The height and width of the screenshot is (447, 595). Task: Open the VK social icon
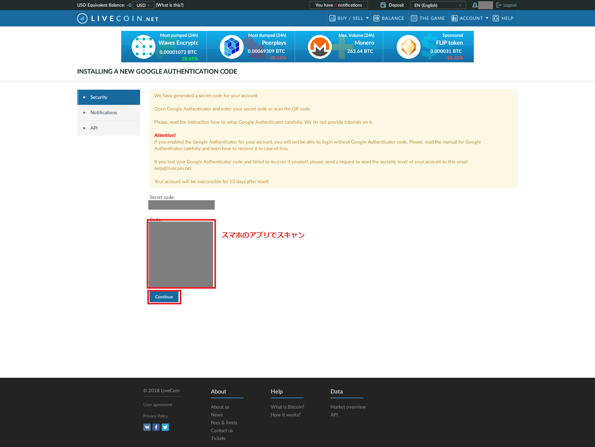pos(147,427)
